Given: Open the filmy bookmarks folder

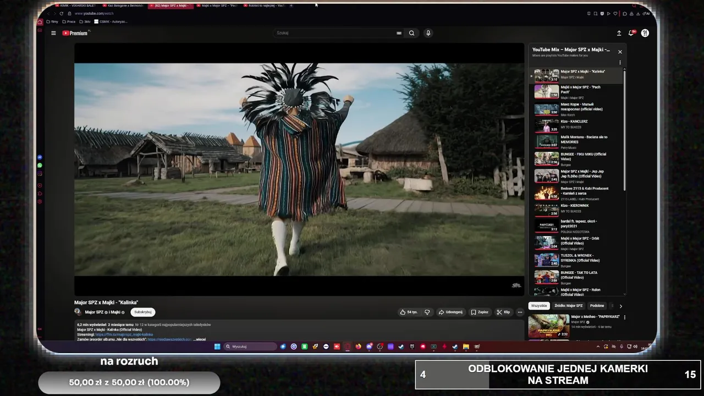Looking at the screenshot, I should [52, 21].
